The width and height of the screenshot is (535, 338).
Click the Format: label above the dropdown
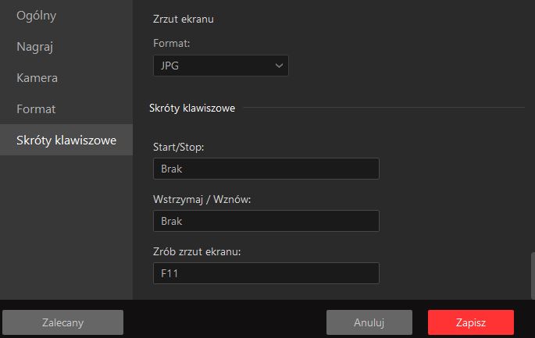171,43
